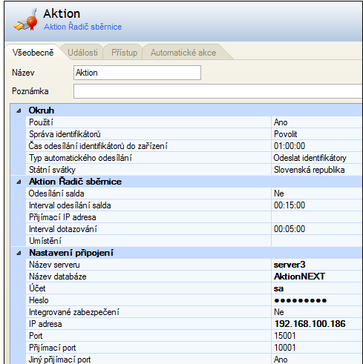Viewport: 363px width, 364px height.
Task: Click the 01:00:00 time value
Action: point(290,146)
